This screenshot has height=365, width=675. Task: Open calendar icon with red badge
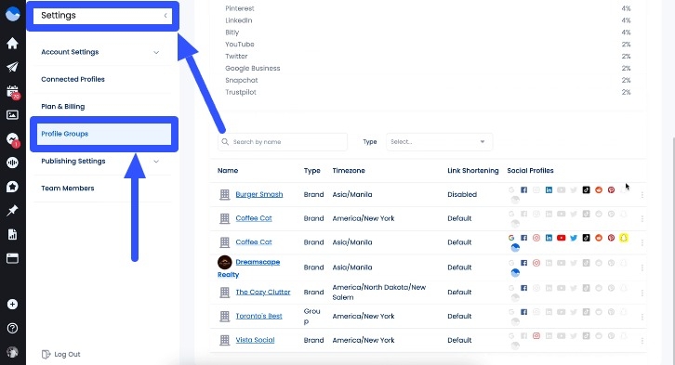tap(12, 92)
